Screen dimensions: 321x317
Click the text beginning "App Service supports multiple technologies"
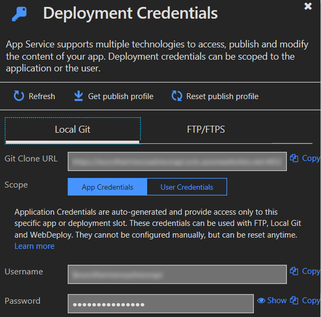tap(157, 56)
